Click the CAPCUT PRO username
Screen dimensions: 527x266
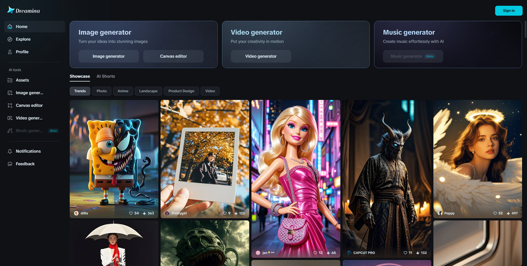coord(364,253)
